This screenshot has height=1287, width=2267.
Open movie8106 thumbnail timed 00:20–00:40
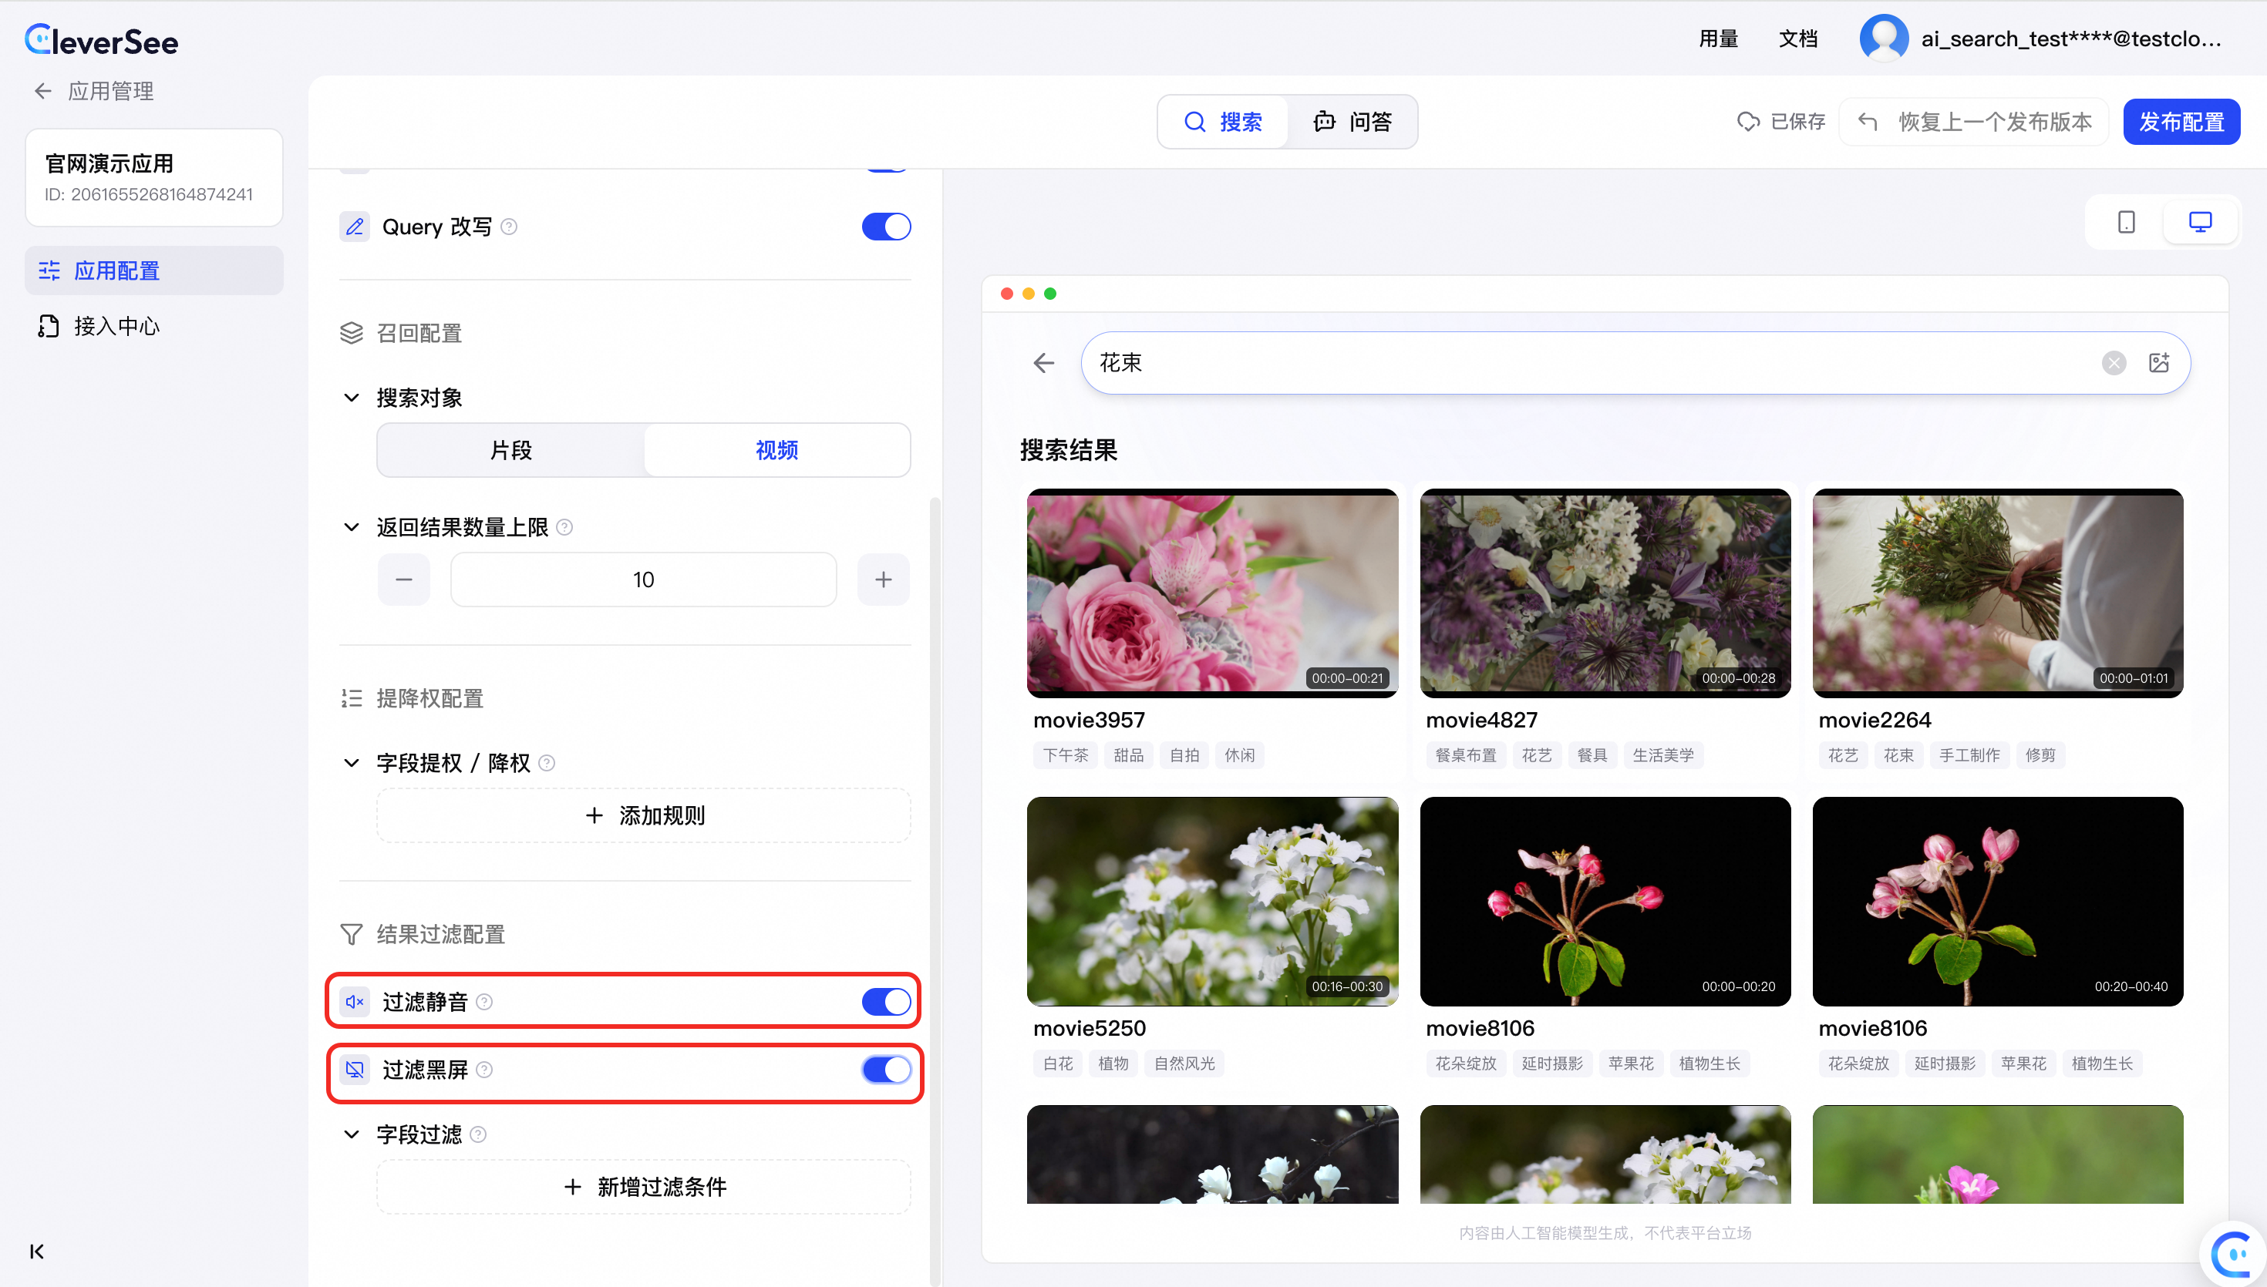click(1997, 901)
